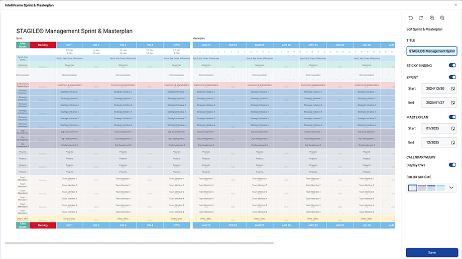Open calendar picker for Masterplan End
Screen dimensions: 462x259
coord(453,143)
